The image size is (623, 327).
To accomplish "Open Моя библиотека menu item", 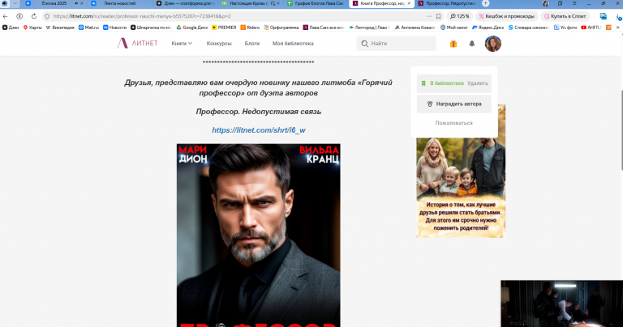I will click(293, 43).
